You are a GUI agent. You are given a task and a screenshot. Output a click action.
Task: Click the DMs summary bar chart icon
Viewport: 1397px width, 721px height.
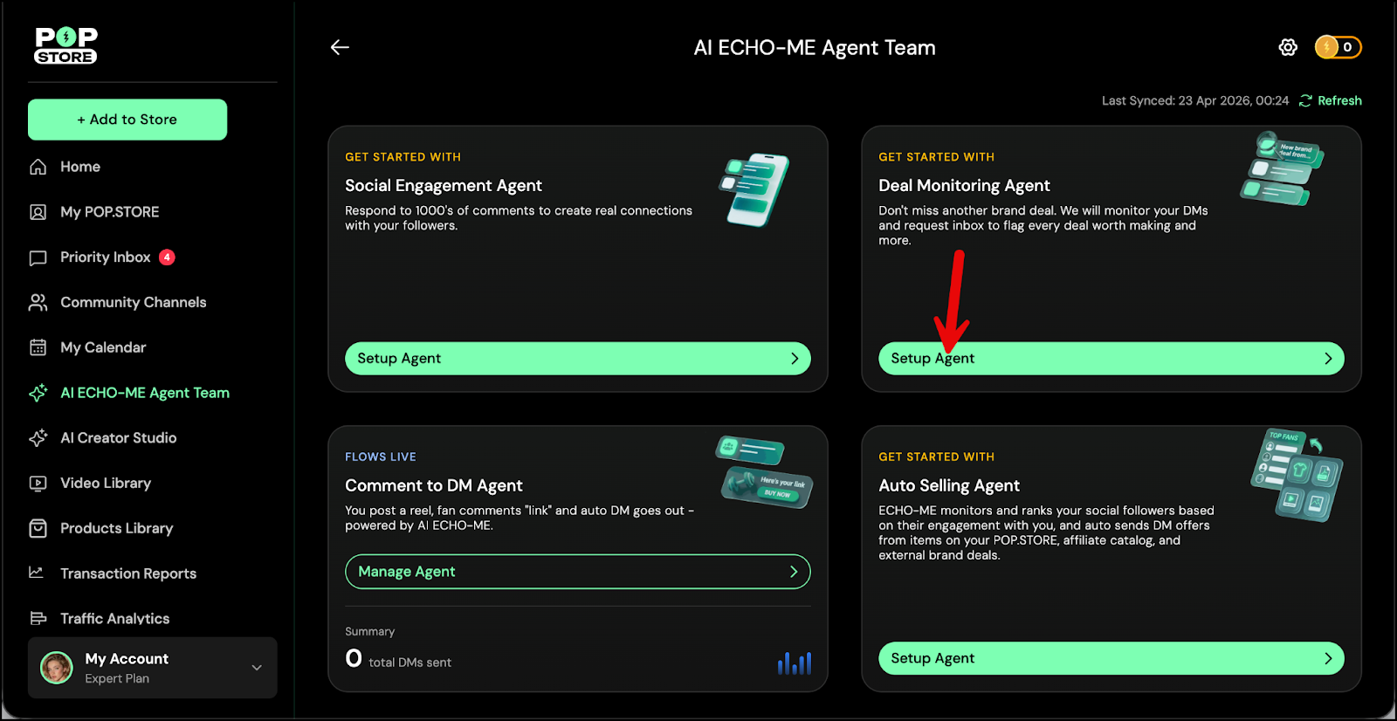(795, 663)
